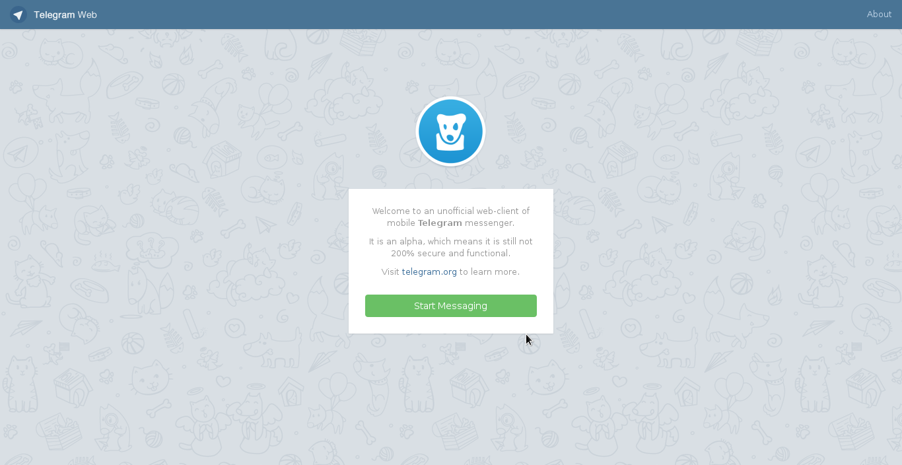Click the white ring around dog logo

[x=451, y=98]
